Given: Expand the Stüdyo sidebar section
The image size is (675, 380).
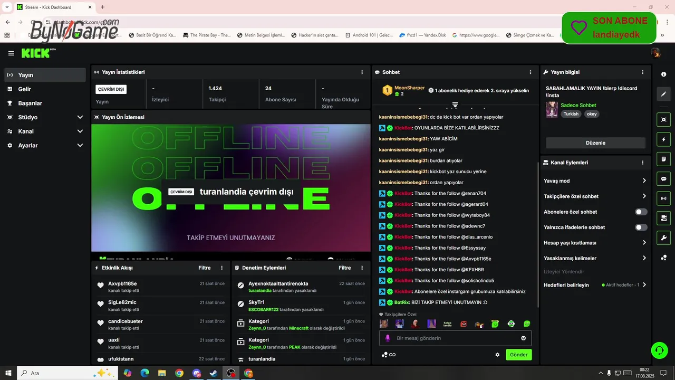Looking at the screenshot, I should (x=80, y=117).
